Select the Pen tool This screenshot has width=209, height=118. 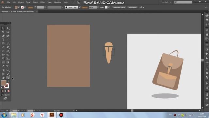[x=3, y=36]
